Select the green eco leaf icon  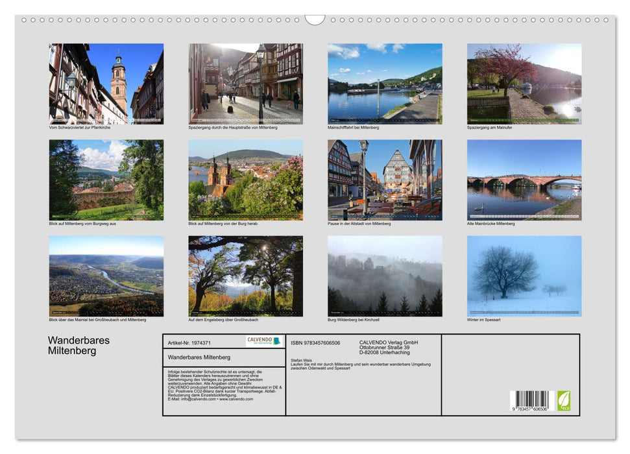coord(564,401)
